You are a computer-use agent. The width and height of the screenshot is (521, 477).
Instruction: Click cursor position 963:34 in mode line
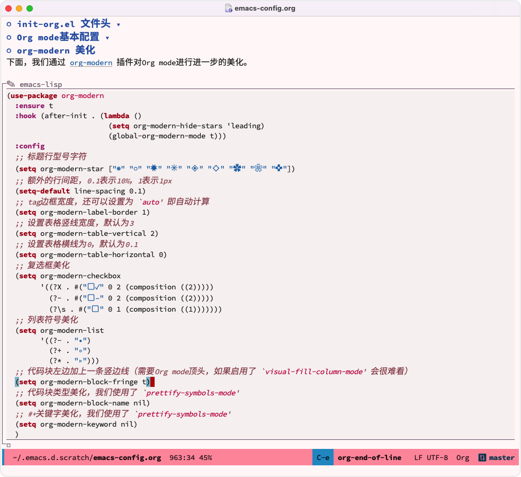182,458
